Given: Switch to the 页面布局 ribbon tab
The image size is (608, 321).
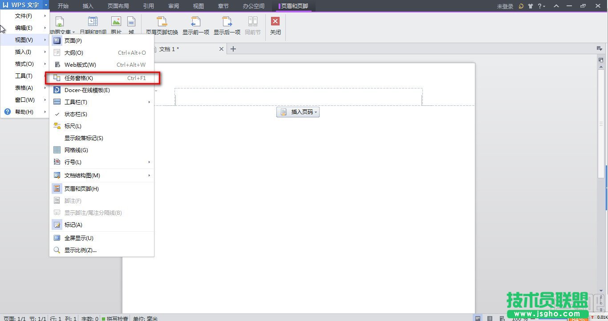Looking at the screenshot, I should click(x=118, y=6).
